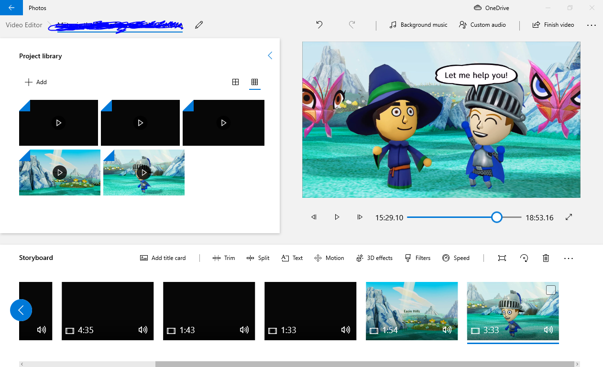
Task: Select the 1:43 storyboard clip
Action: 209,311
